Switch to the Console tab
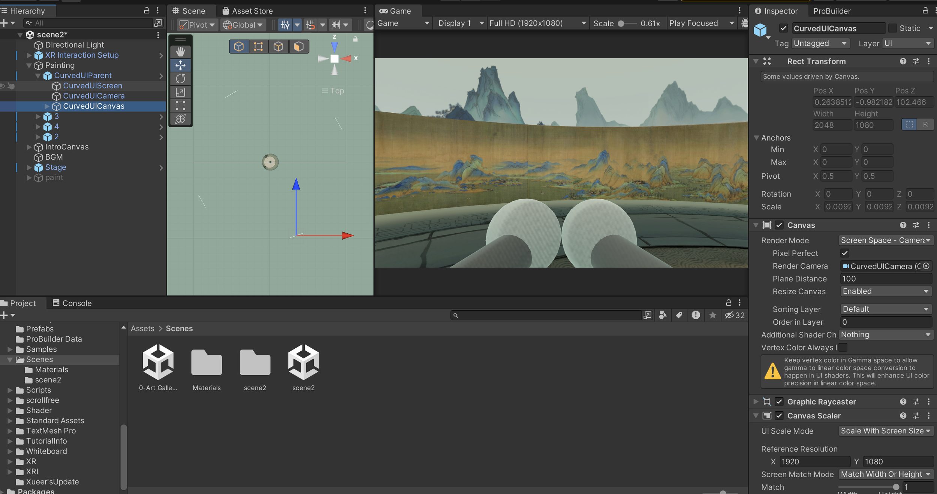The image size is (937, 494). pos(72,303)
